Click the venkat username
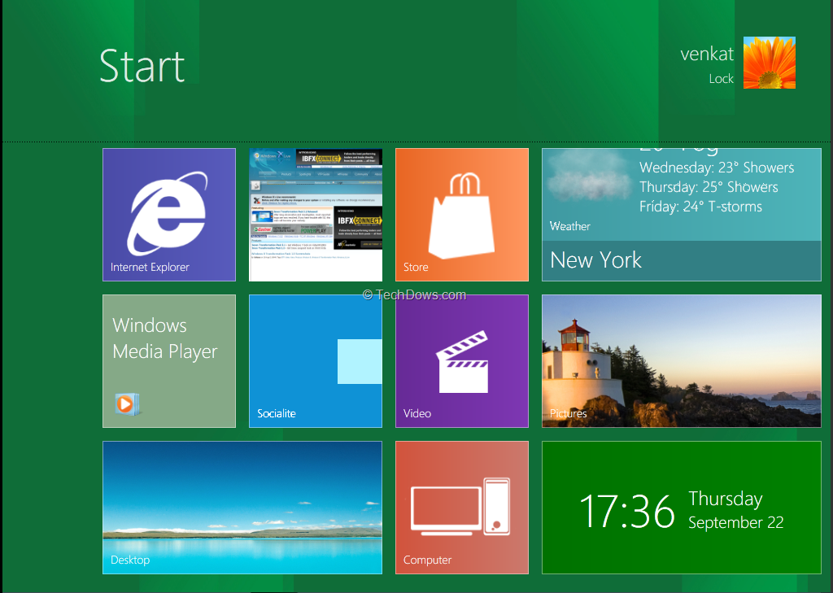 tap(707, 54)
